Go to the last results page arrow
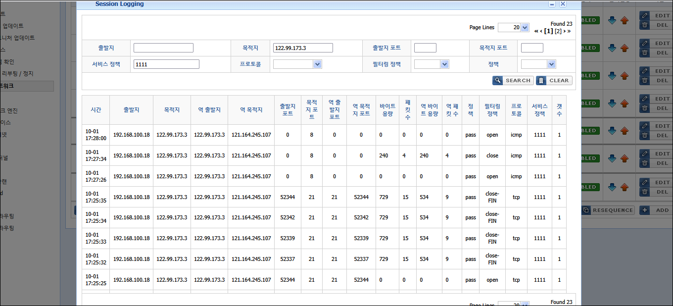Viewport: 673px width, 306px height. pyautogui.click(x=569, y=31)
